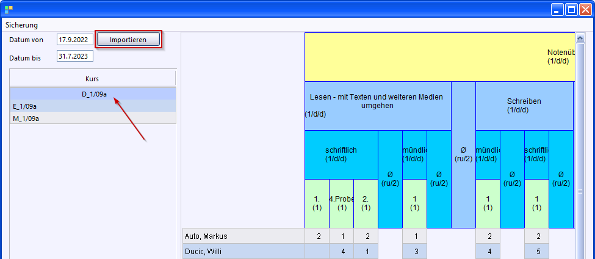
Task: Select the '1. (1)' column header
Action: click(317, 203)
